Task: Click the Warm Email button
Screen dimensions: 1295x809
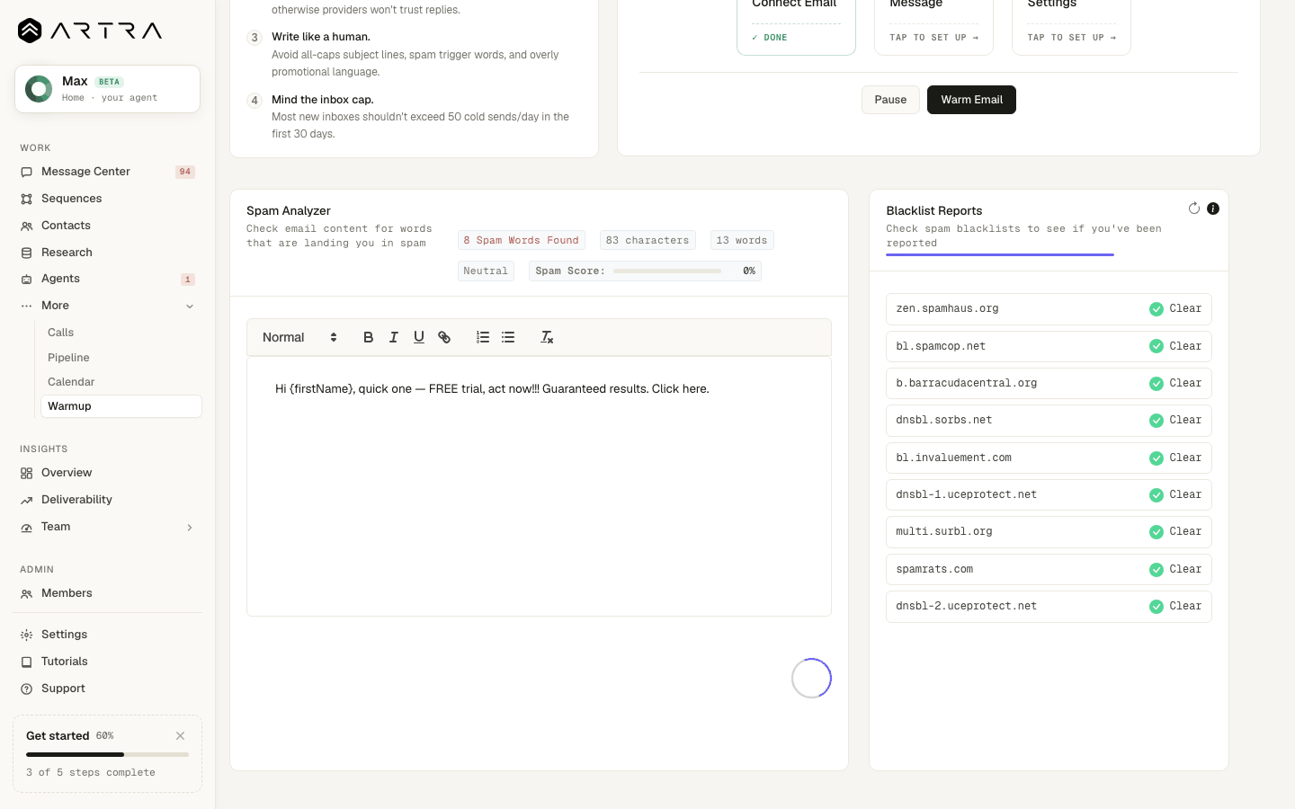Action: [971, 100]
